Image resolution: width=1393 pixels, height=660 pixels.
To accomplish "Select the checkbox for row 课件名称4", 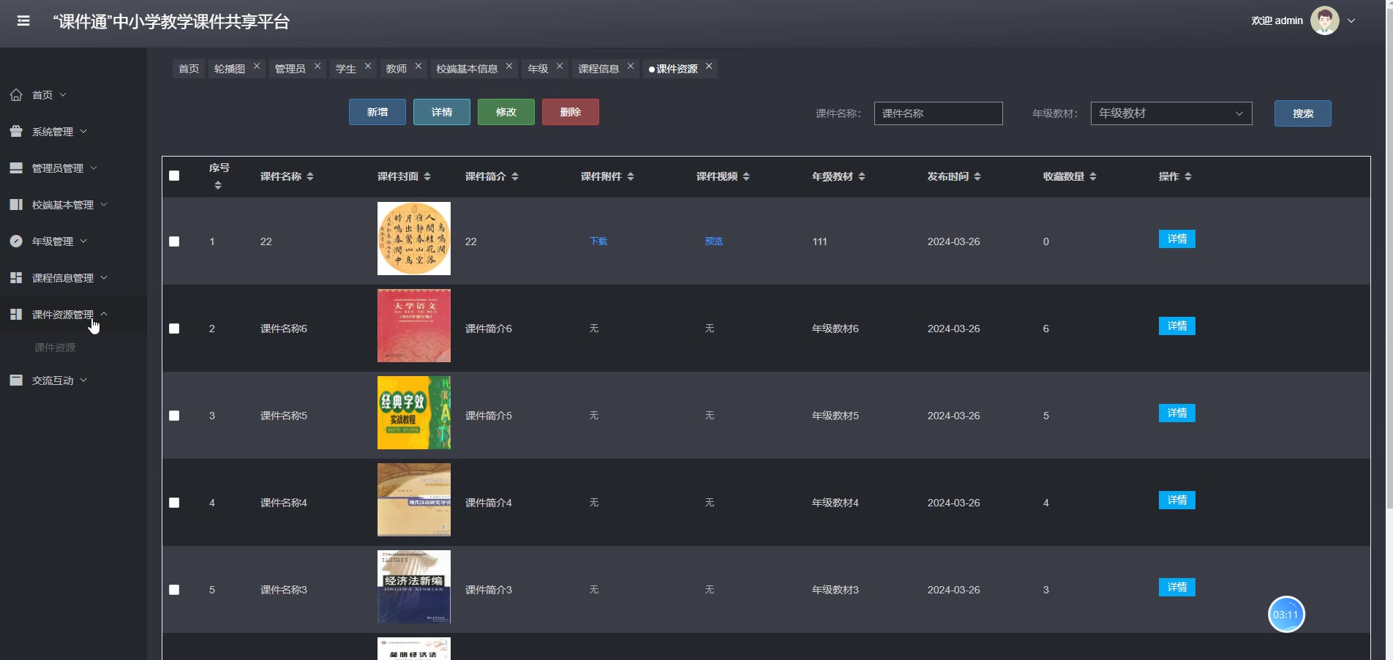I will pyautogui.click(x=174, y=503).
